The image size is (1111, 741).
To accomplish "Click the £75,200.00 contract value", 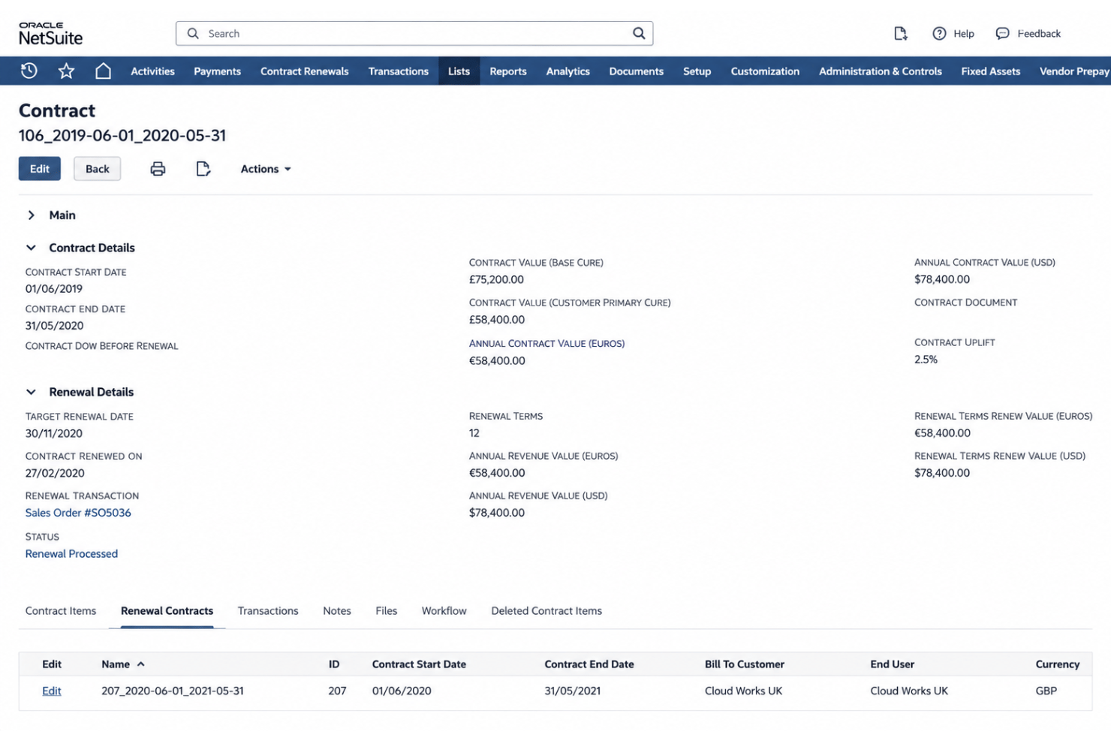I will click(x=496, y=279).
